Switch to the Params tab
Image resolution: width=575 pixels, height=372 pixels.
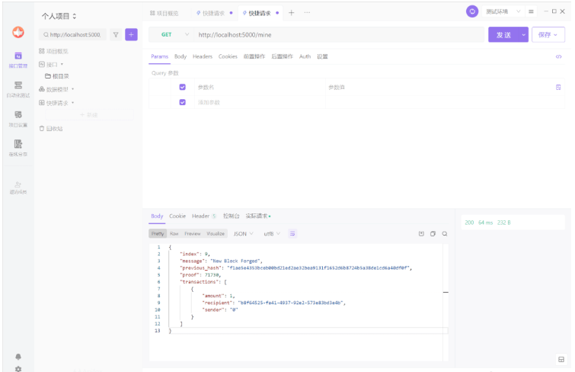159,56
